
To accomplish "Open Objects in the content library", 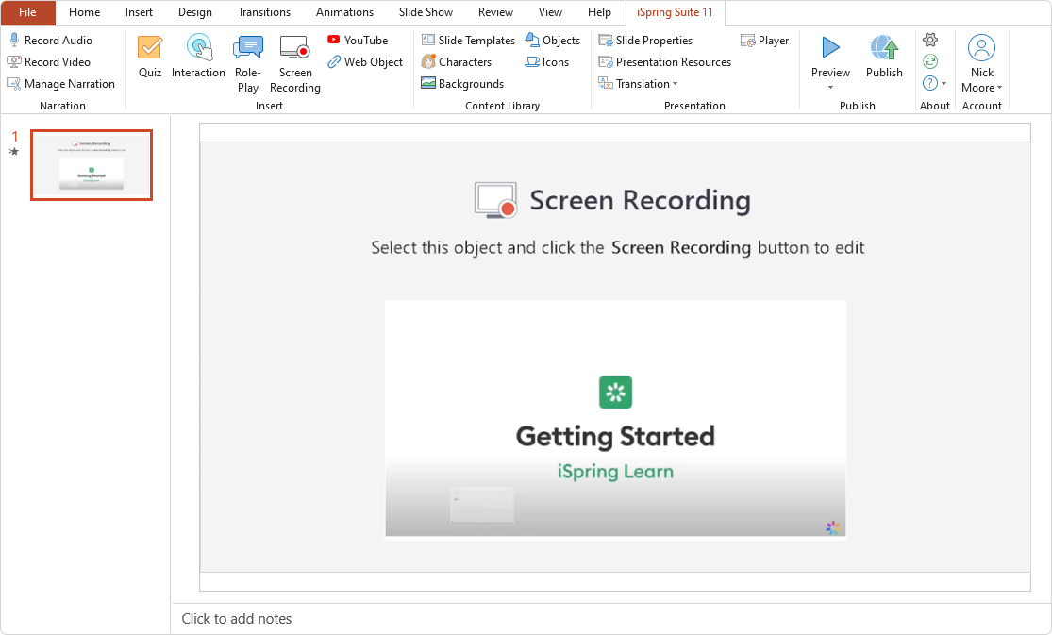I will pyautogui.click(x=553, y=41).
